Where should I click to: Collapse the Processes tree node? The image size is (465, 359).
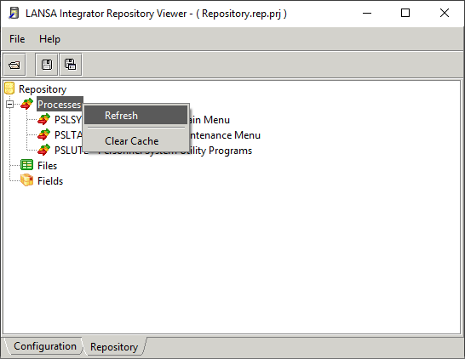9,105
